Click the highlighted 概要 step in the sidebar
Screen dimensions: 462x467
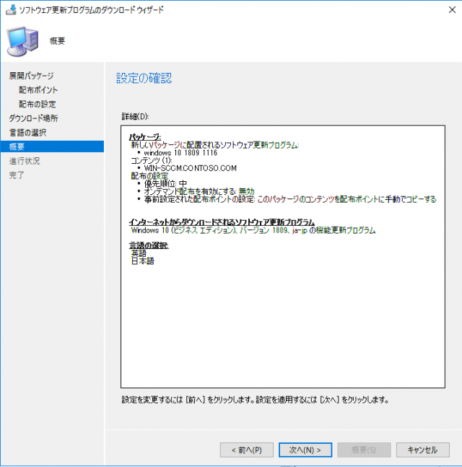pyautogui.click(x=17, y=147)
